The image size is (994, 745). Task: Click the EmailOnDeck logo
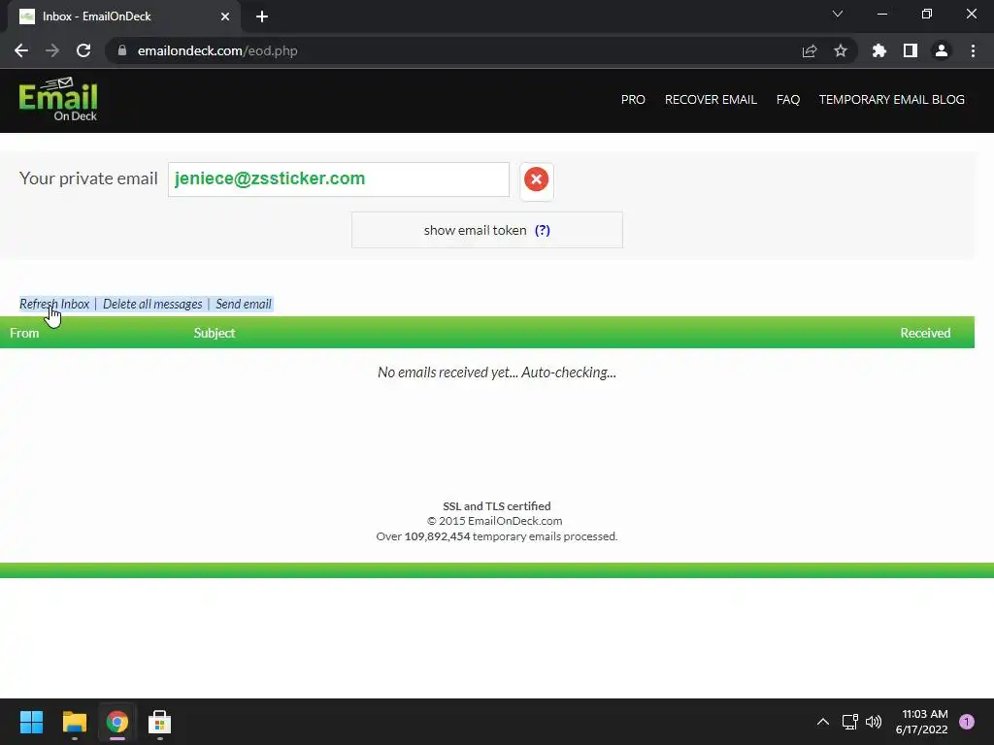[x=57, y=100]
